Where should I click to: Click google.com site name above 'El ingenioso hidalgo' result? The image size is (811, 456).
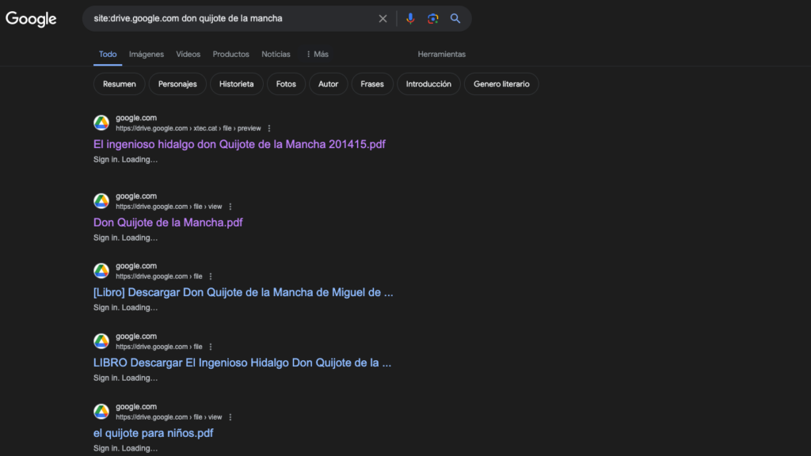136,118
